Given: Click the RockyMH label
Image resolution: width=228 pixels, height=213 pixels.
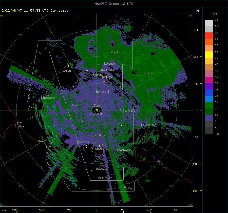Looking at the screenshot, I should click(x=67, y=71).
